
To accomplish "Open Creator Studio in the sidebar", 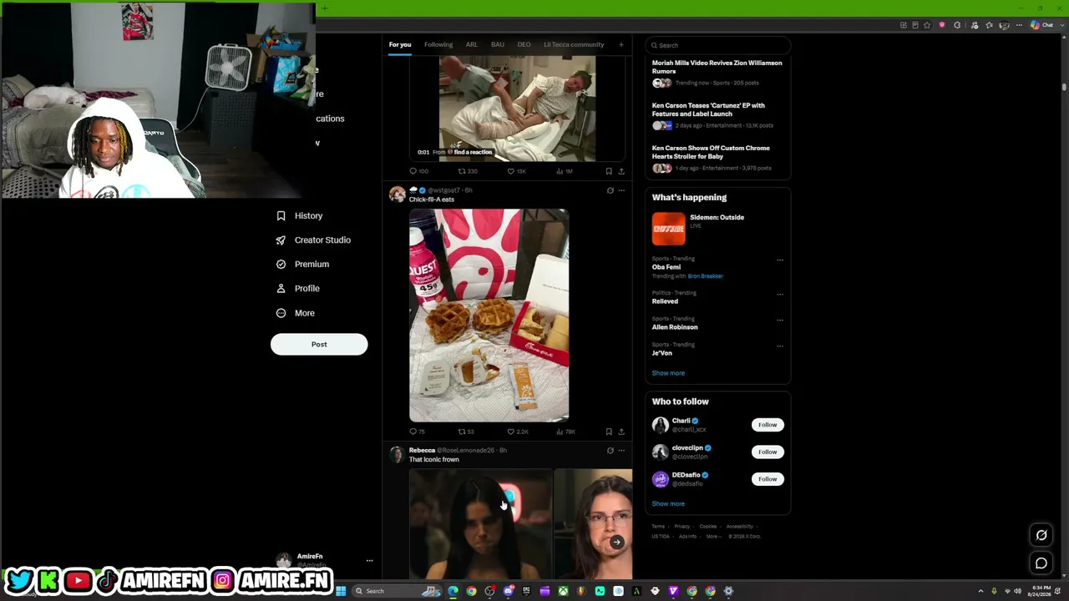I will click(313, 240).
